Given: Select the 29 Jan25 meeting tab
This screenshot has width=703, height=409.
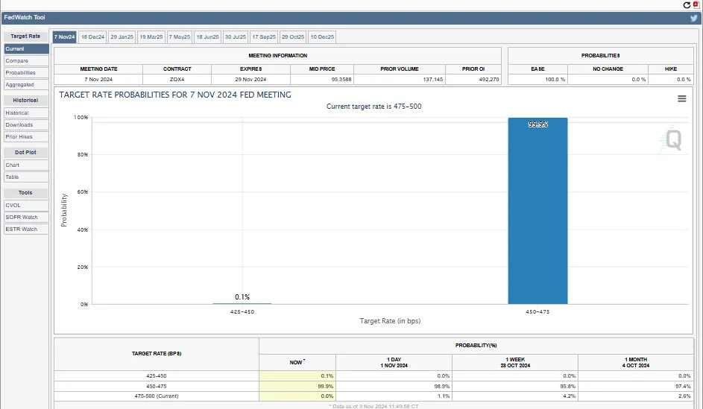Looking at the screenshot, I should 122,36.
